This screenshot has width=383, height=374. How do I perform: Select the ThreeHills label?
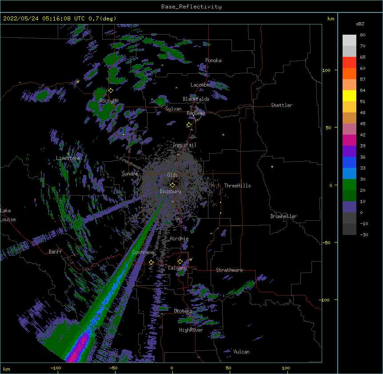[237, 186]
